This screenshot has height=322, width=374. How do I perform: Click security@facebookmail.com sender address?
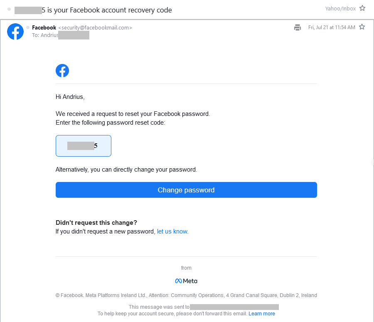click(x=95, y=28)
